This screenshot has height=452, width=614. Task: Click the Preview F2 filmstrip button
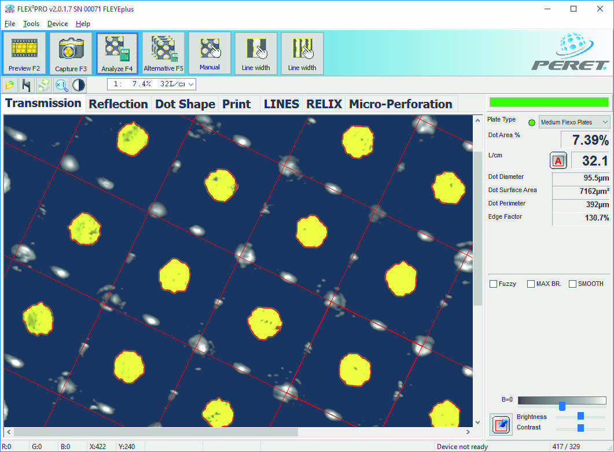(x=24, y=53)
